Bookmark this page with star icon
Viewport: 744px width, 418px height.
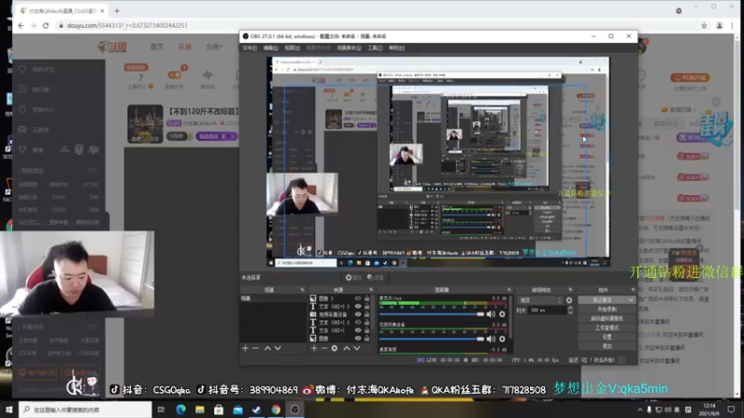[x=704, y=26]
